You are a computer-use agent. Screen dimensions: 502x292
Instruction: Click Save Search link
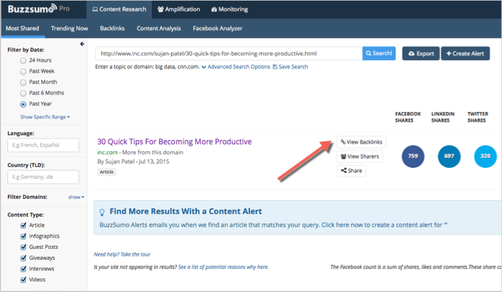coord(290,67)
